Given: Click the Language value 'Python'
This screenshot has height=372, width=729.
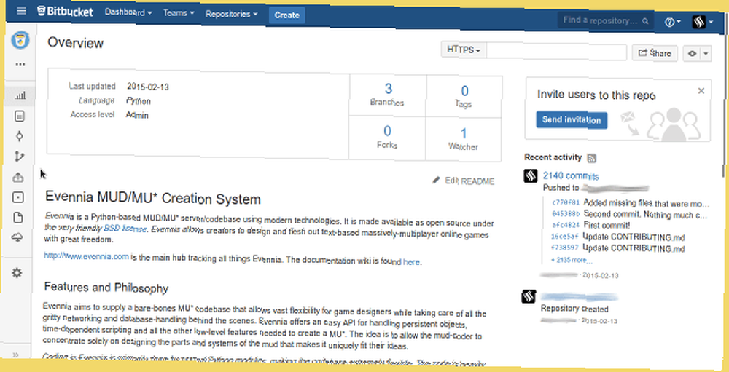Looking at the screenshot, I should tap(138, 100).
